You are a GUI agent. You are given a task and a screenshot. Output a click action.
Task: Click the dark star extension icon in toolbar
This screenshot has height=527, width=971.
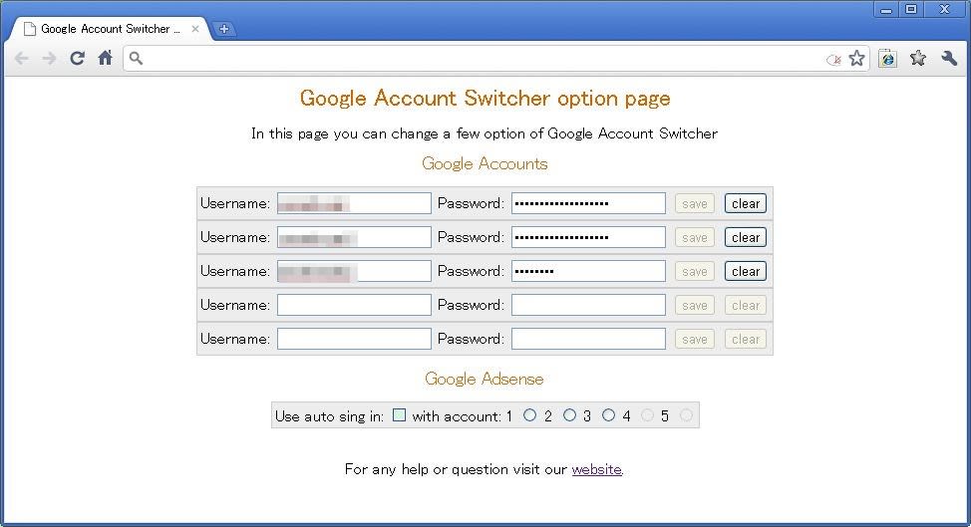point(918,59)
